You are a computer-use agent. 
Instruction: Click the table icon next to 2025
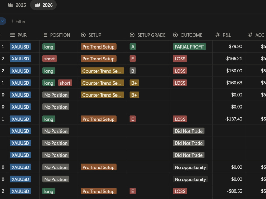[x=11, y=5]
